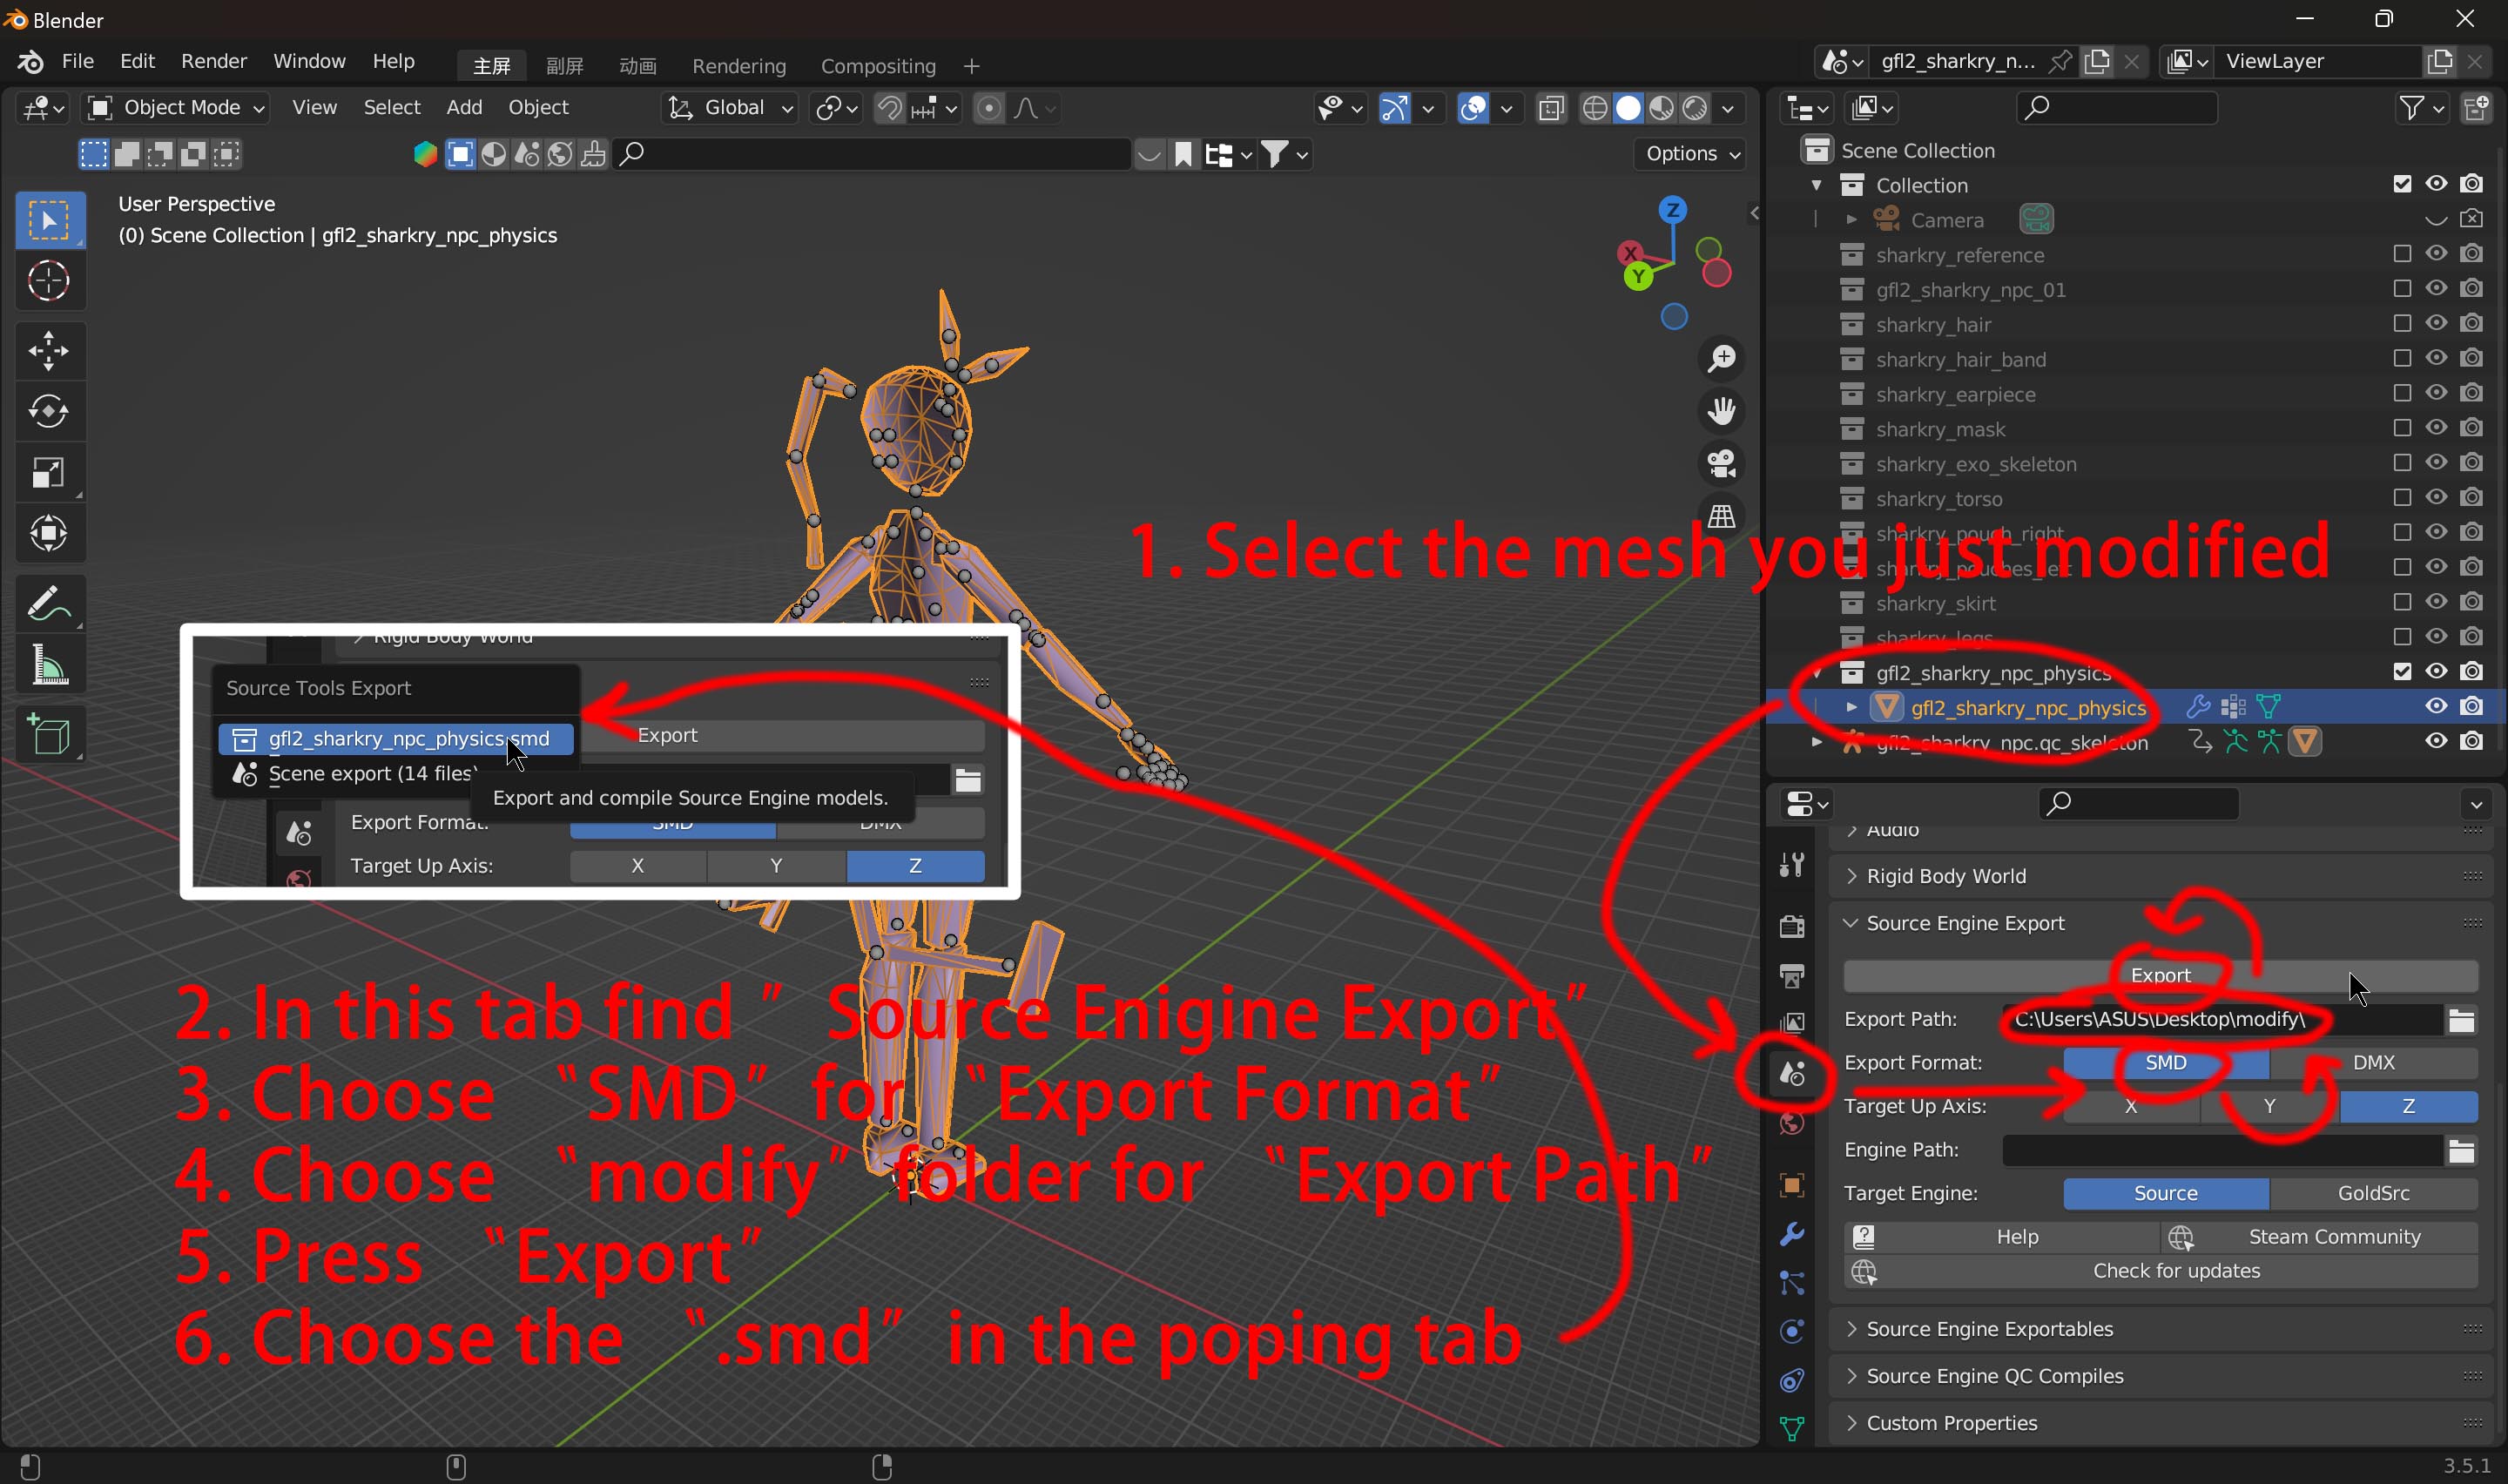
Task: Click the Add Cube tool
Action: pyautogui.click(x=48, y=735)
